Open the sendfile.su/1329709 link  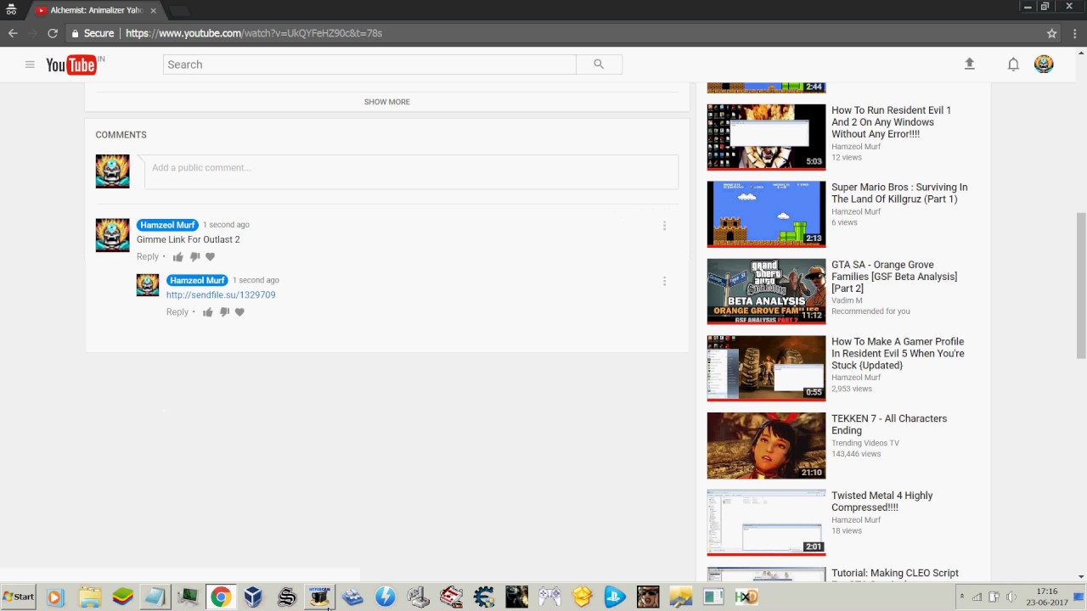(221, 294)
